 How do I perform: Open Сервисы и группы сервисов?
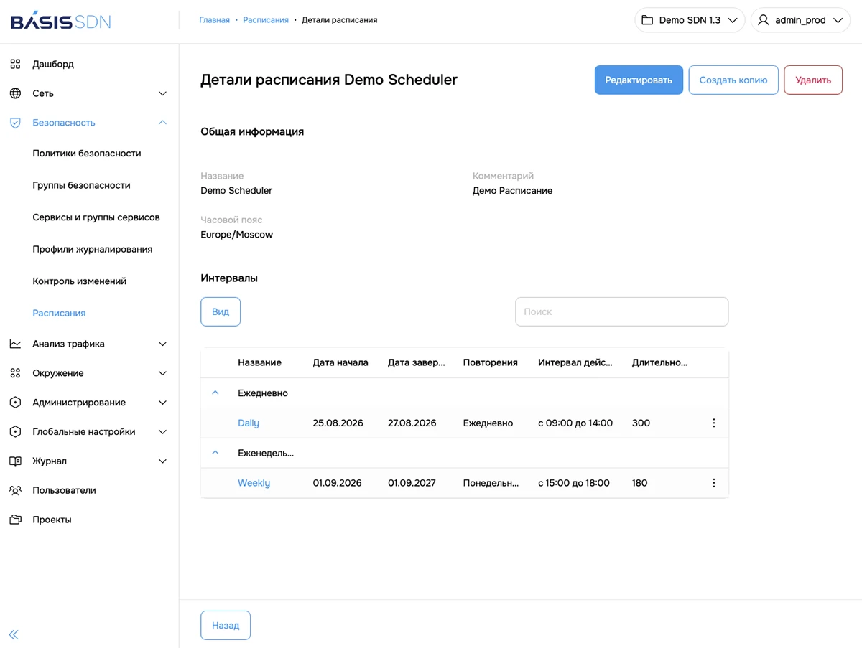96,217
